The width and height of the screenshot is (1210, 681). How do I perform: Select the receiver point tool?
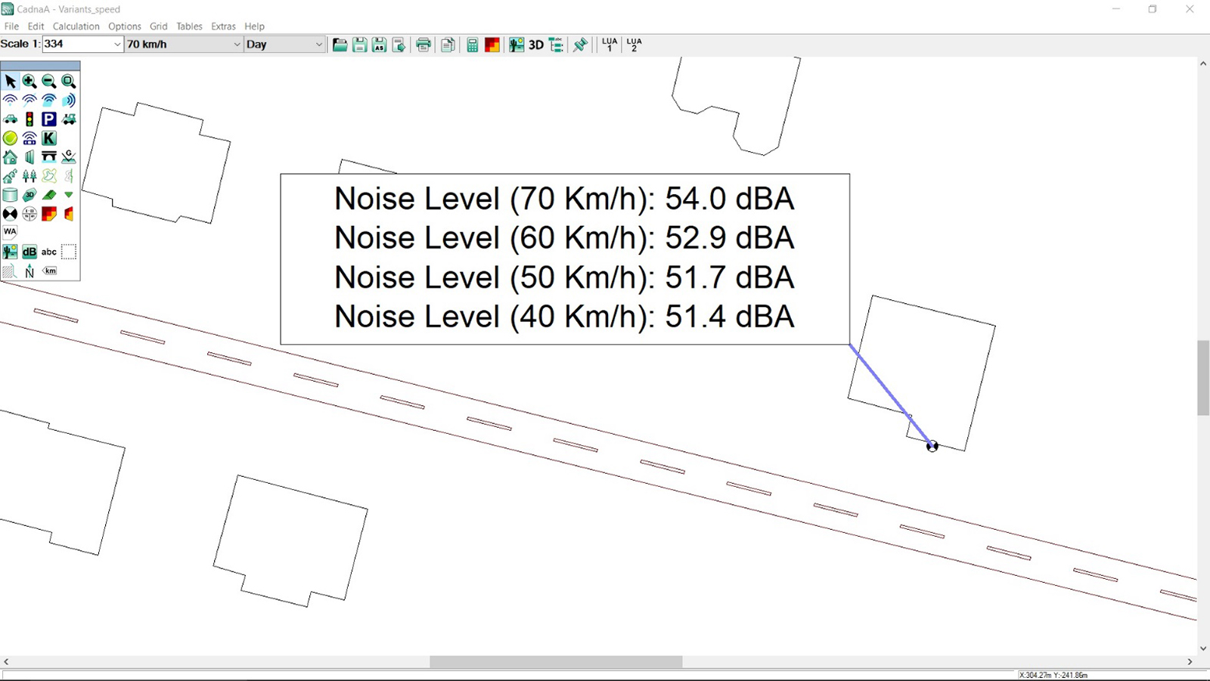[x=11, y=214]
